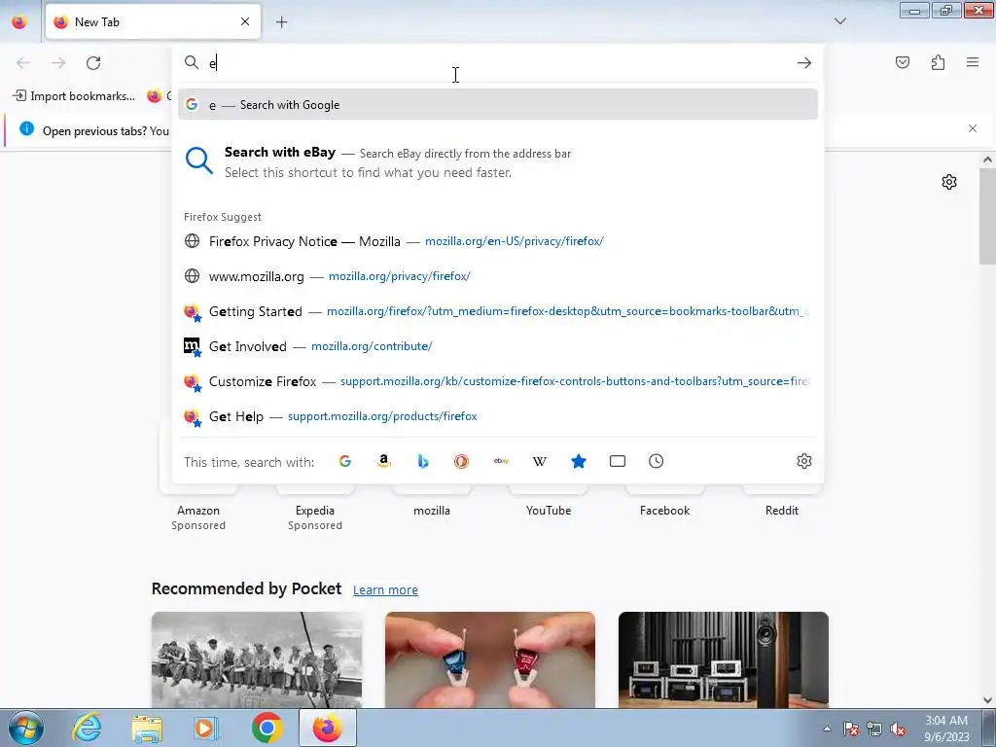
Task: Open the Action Center flag icon
Action: [x=851, y=729]
